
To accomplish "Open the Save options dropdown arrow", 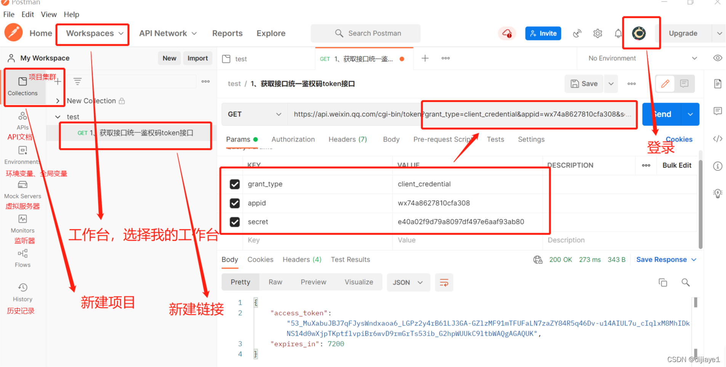I will (611, 84).
